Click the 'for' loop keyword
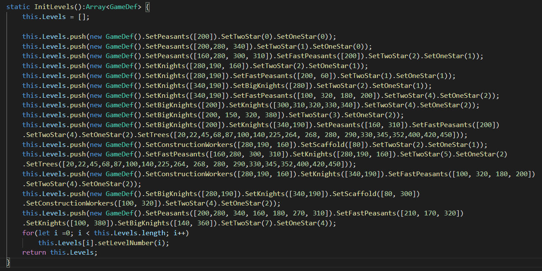Image resolution: width=542 pixels, height=271 pixels. pyautogui.click(x=28, y=233)
